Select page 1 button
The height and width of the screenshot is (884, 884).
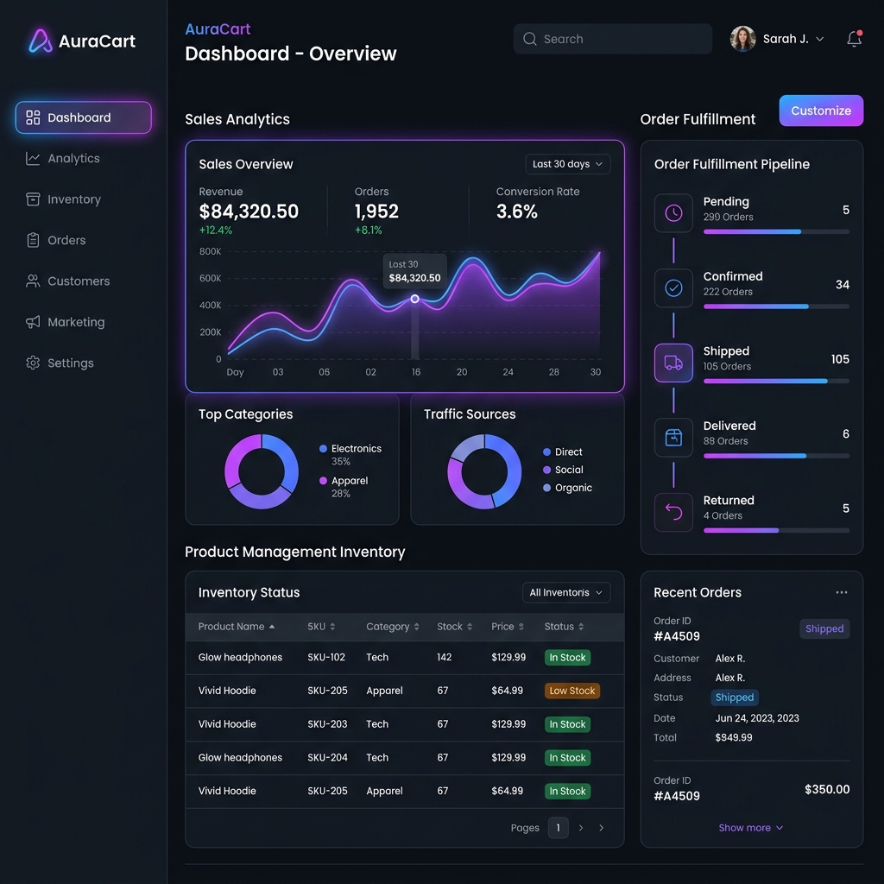(x=559, y=828)
